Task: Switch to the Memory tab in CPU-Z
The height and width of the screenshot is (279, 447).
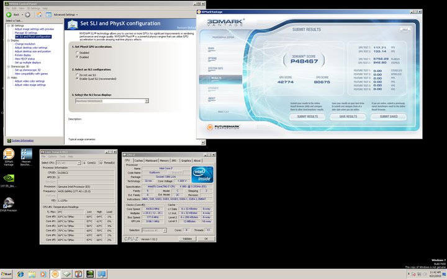Action: point(165,160)
